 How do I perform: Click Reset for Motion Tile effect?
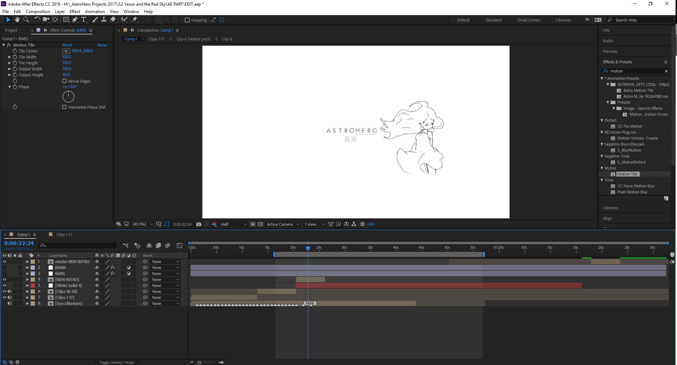[x=67, y=45]
